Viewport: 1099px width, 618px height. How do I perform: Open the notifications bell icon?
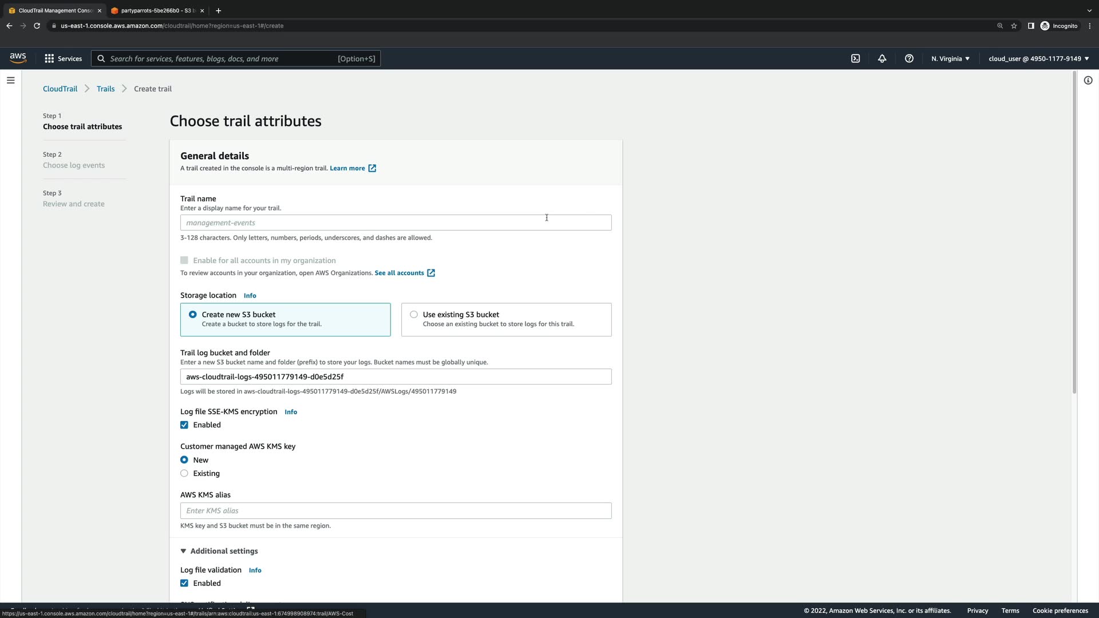pos(882,58)
